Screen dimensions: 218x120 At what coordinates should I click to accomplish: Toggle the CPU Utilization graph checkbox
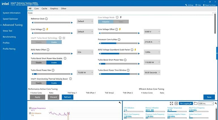[x=30, y=113]
